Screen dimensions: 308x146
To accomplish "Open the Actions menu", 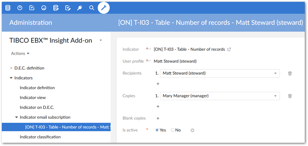I will [x=20, y=54].
